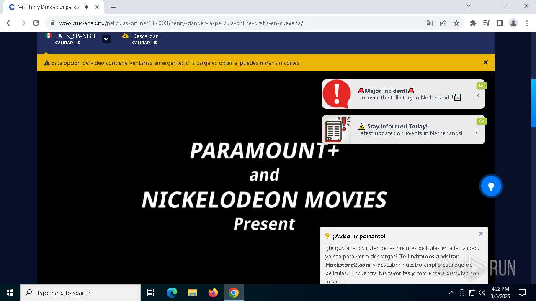Click the Hackstore2.com text
The width and height of the screenshot is (536, 301).
point(348,265)
